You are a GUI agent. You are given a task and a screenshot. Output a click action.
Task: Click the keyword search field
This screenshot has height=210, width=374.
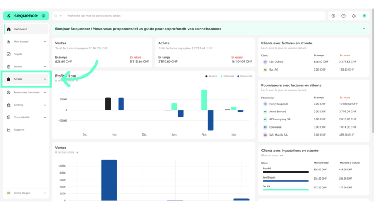[195, 16]
